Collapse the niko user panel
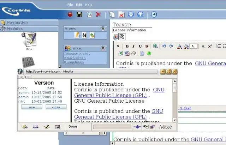Image resolution: width=226 pixels, height=145 pixels. click(x=103, y=48)
